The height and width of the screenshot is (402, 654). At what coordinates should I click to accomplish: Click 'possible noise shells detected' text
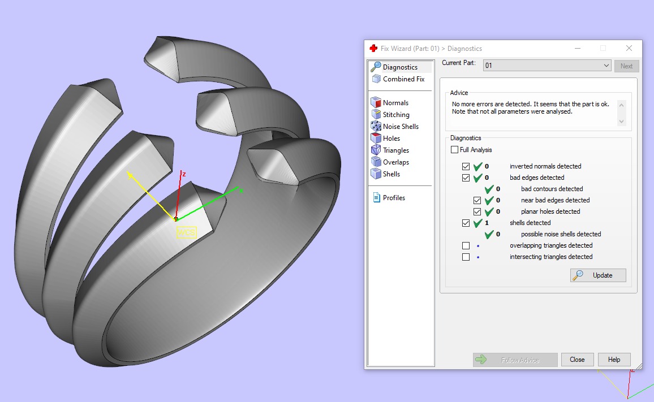point(561,234)
